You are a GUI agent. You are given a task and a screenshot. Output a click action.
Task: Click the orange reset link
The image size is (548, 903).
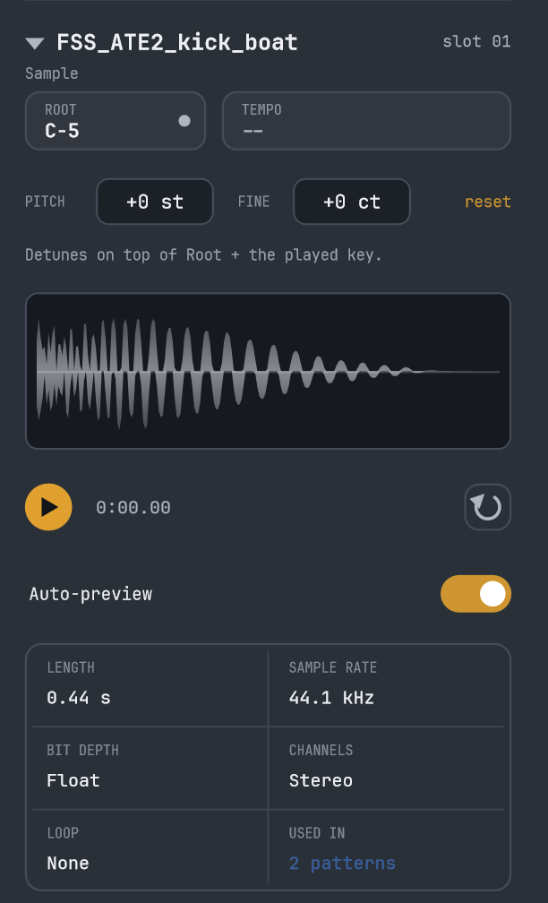pyautogui.click(x=487, y=202)
